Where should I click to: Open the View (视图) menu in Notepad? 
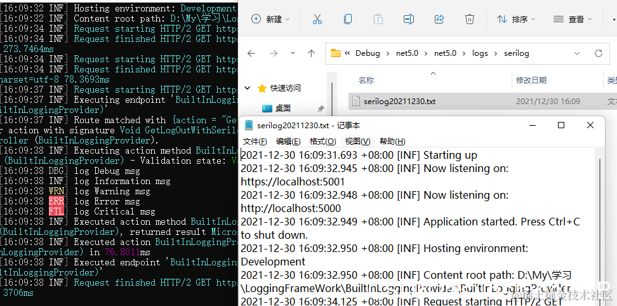357,141
